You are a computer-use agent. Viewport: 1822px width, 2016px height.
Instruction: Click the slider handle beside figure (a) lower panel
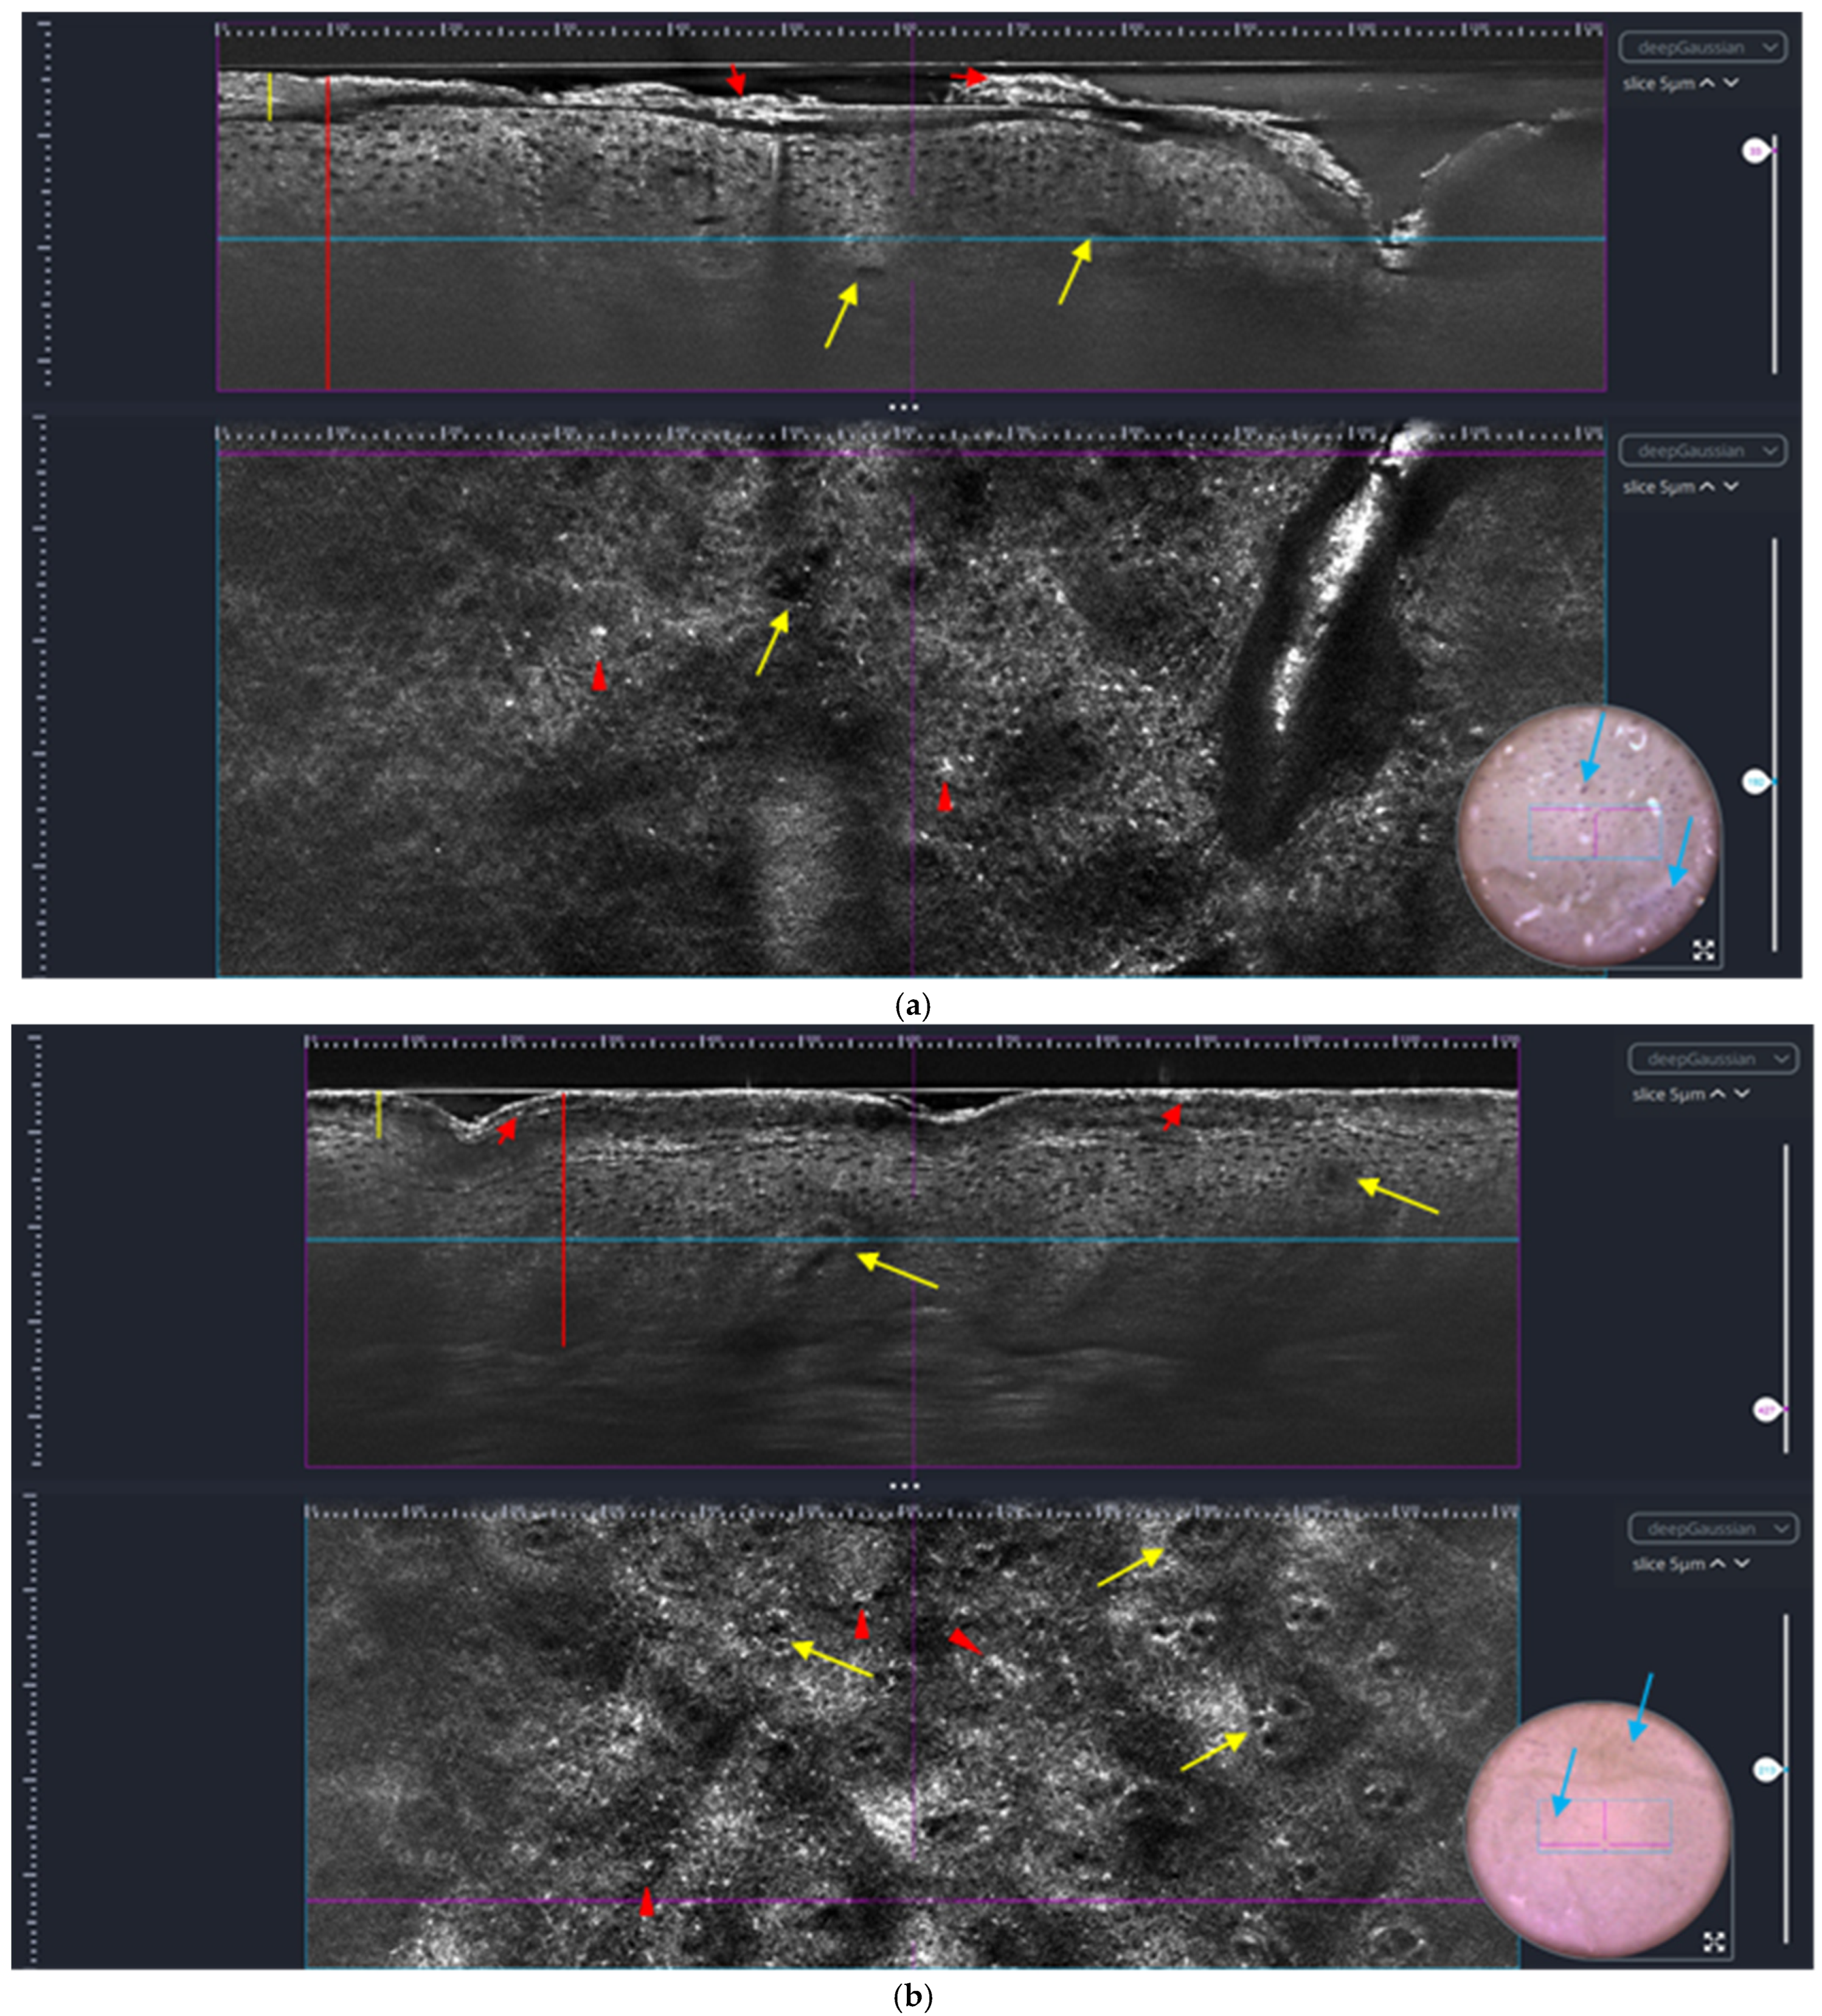[x=1757, y=782]
